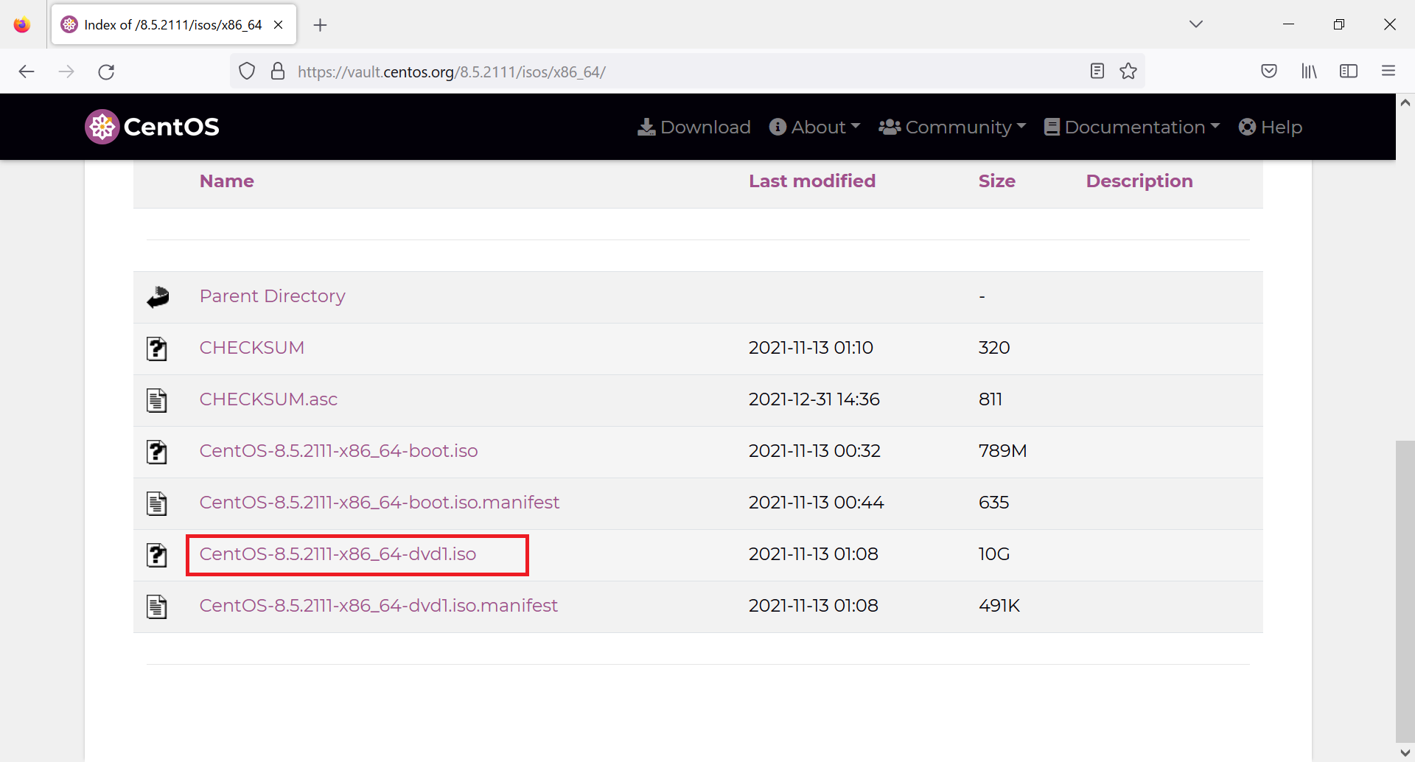Image resolution: width=1415 pixels, height=762 pixels.
Task: Expand the Community dropdown menu
Action: 952,127
